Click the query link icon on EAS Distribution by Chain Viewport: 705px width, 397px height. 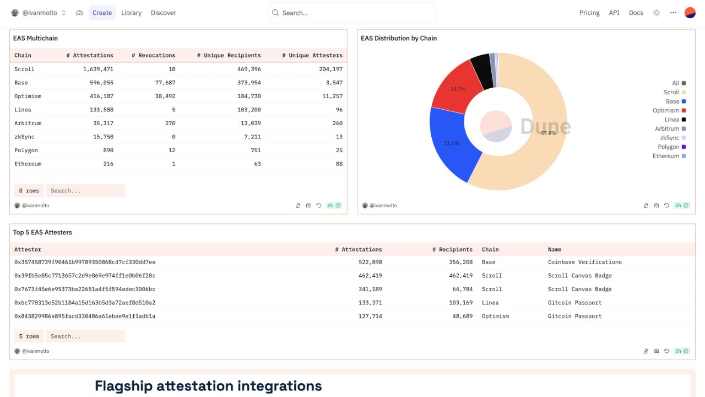pyautogui.click(x=646, y=206)
